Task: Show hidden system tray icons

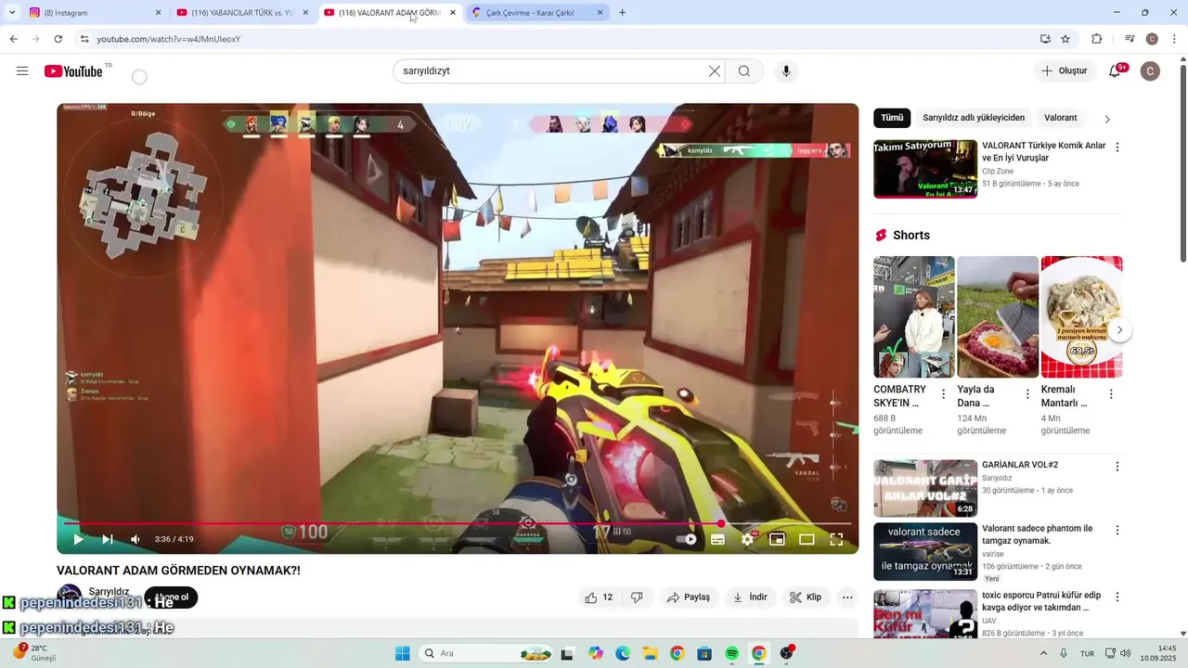Action: (x=1042, y=653)
